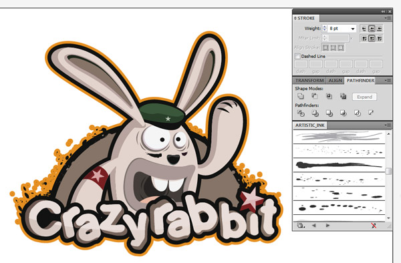
Task: Apply Unite shape mode in Pathfinder
Action: click(x=301, y=96)
